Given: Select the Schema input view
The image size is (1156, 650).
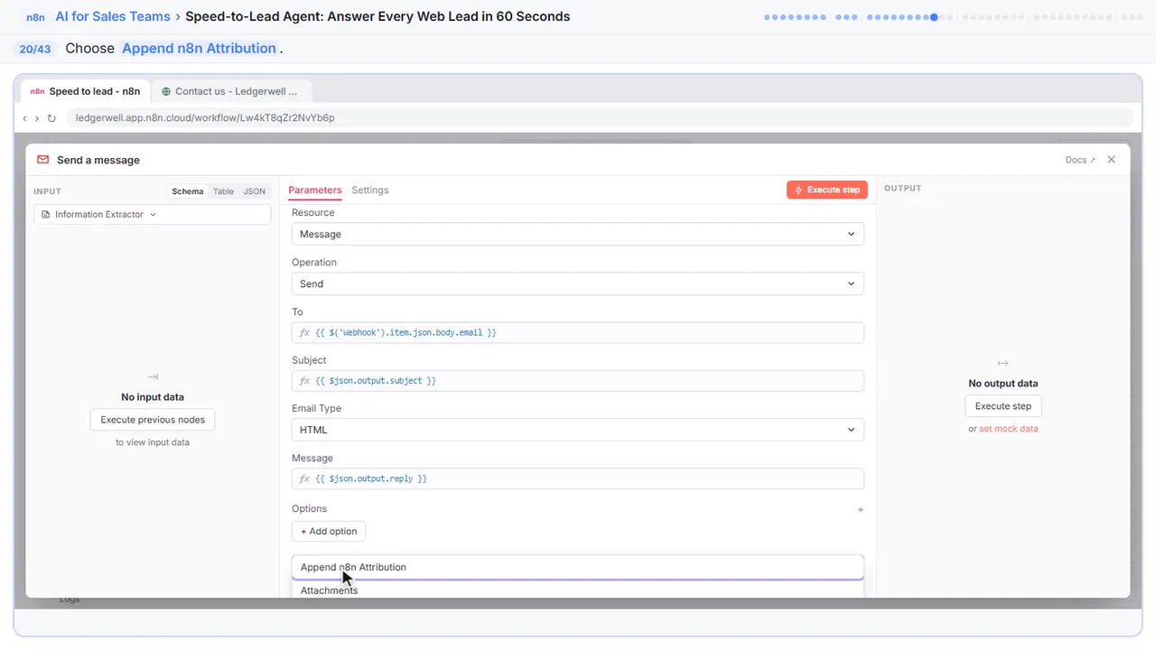Looking at the screenshot, I should click(188, 191).
